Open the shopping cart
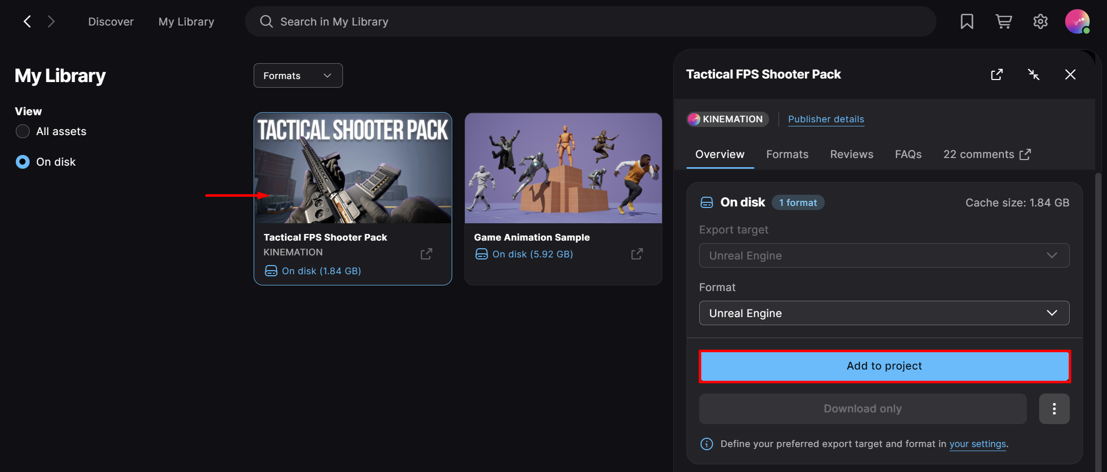Image resolution: width=1107 pixels, height=472 pixels. click(x=1003, y=21)
